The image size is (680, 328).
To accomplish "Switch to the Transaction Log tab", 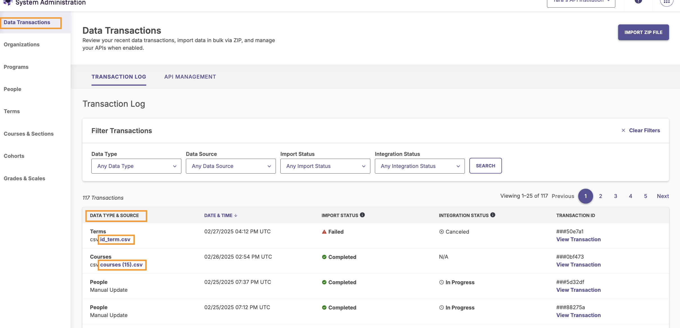I will [119, 77].
